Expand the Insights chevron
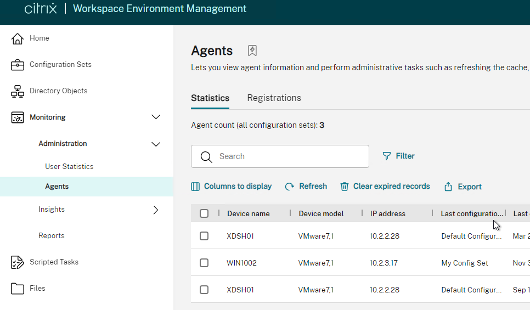Image resolution: width=530 pixels, height=310 pixels. click(156, 210)
